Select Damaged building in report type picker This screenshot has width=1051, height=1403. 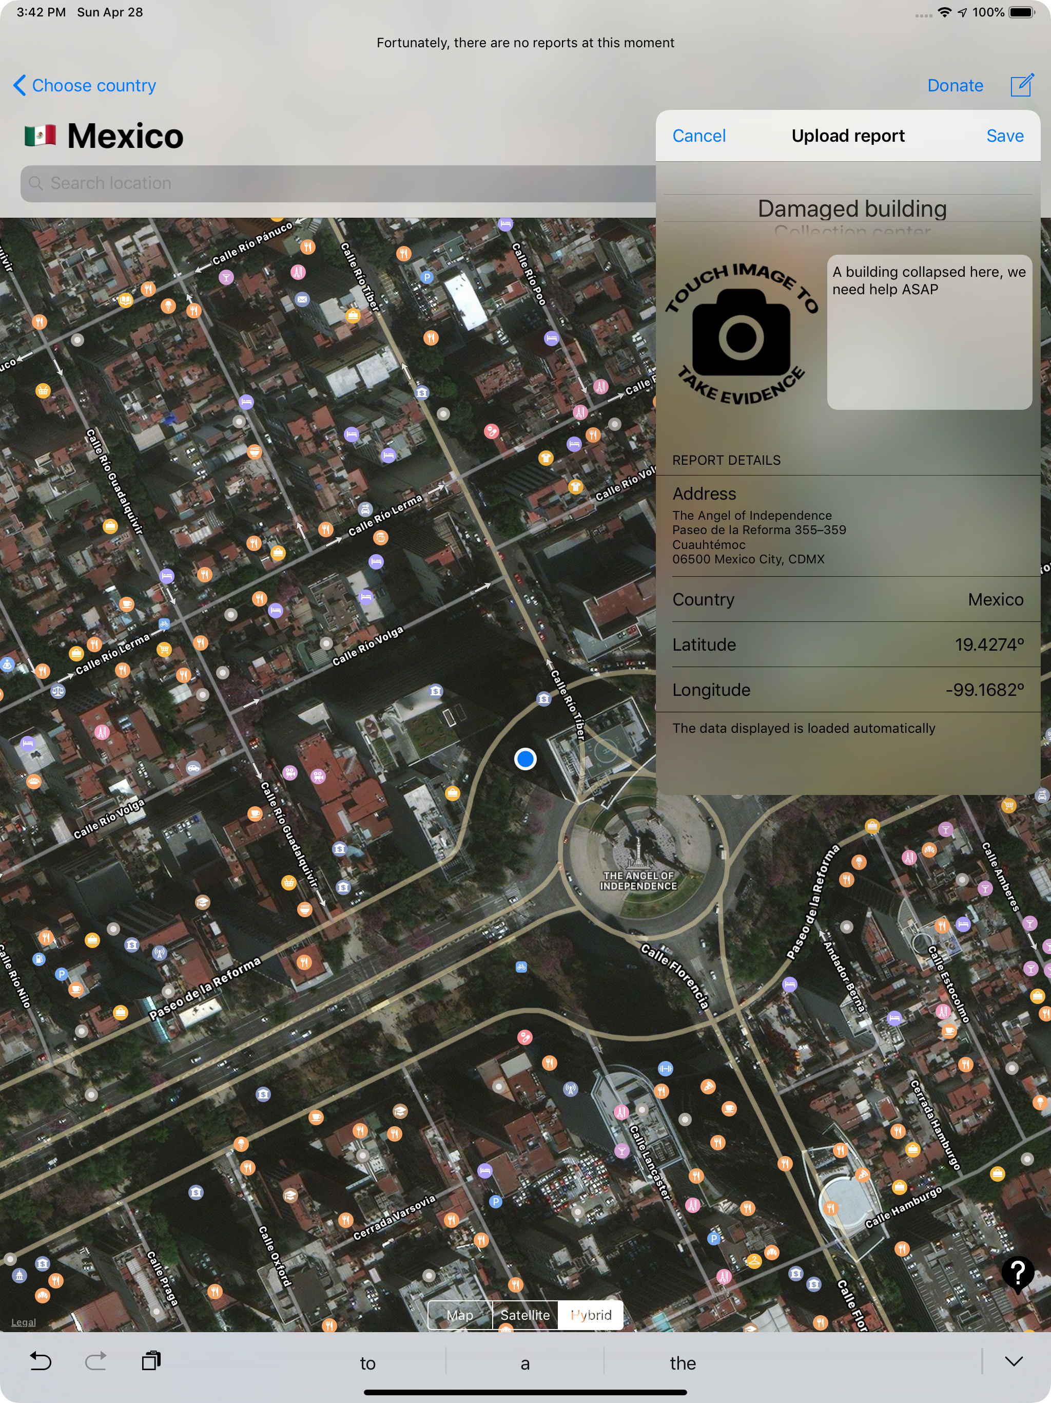tap(852, 208)
